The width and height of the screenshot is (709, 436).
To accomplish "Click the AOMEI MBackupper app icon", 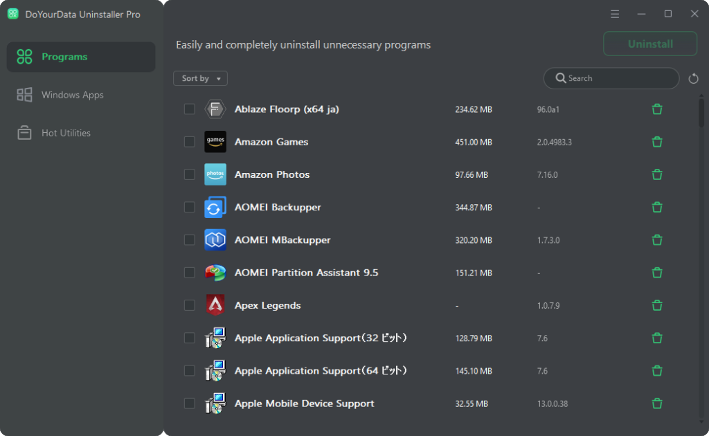I will (215, 240).
